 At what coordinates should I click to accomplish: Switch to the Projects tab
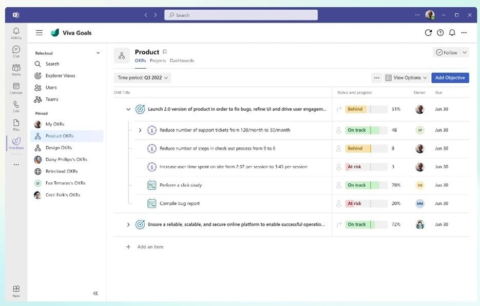click(x=158, y=61)
